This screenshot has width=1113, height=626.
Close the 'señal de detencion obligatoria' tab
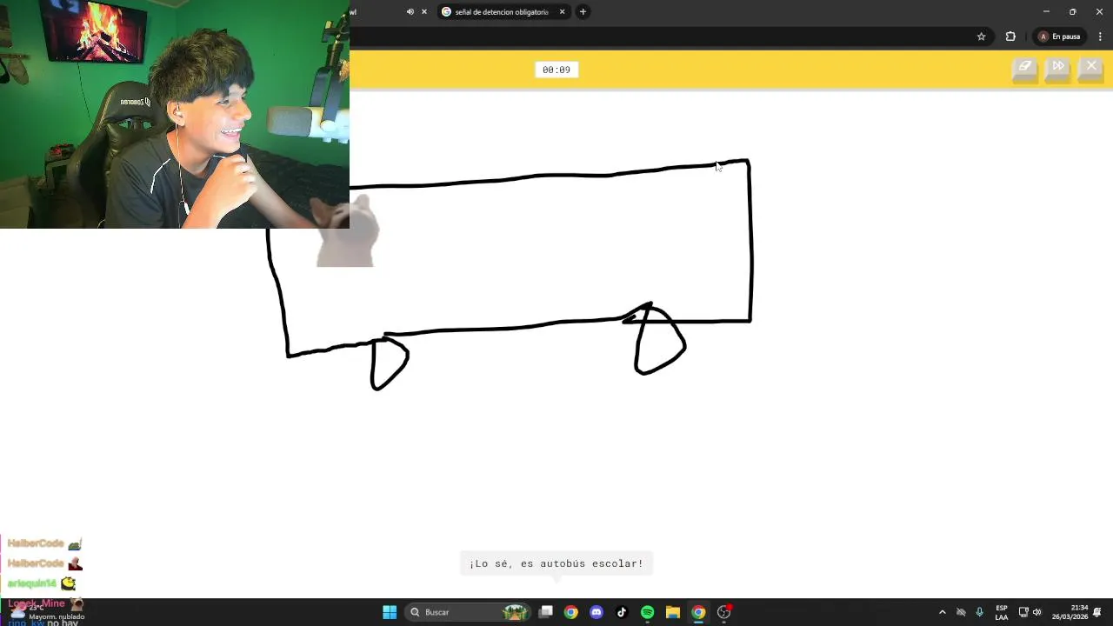coord(562,12)
